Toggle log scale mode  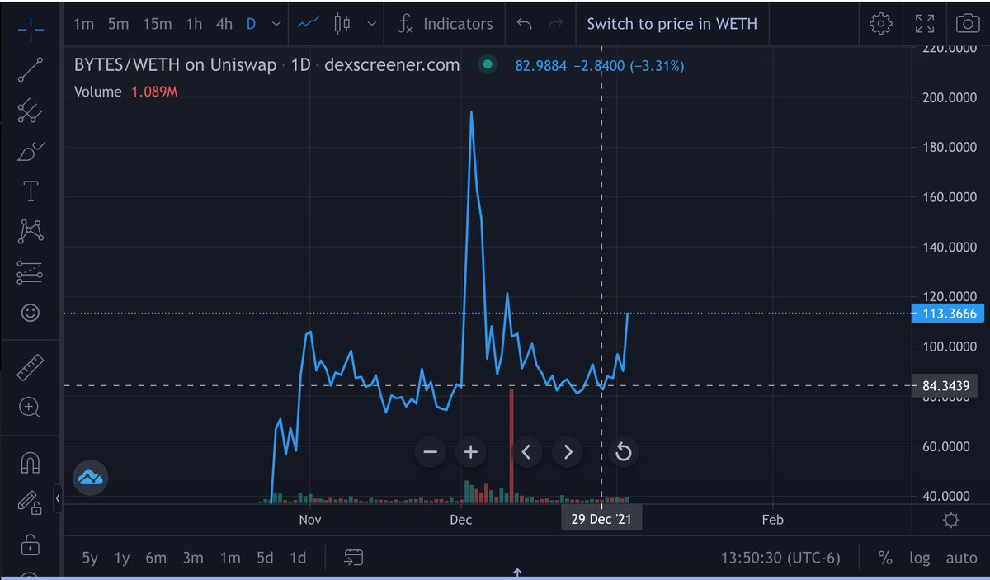tap(919, 558)
